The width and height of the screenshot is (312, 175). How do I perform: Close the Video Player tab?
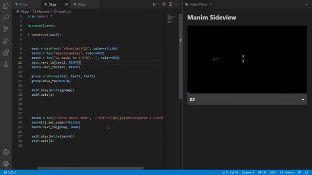[x=211, y=4]
